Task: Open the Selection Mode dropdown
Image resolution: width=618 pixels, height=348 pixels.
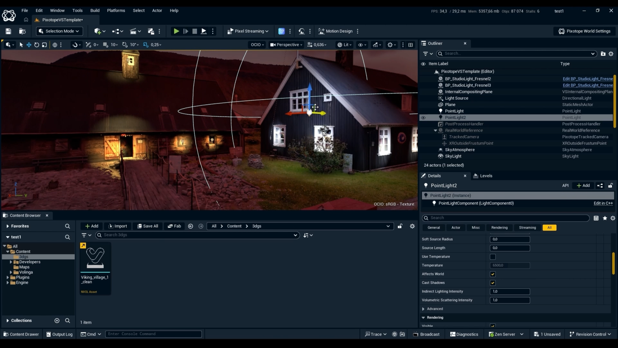Action: tap(59, 31)
